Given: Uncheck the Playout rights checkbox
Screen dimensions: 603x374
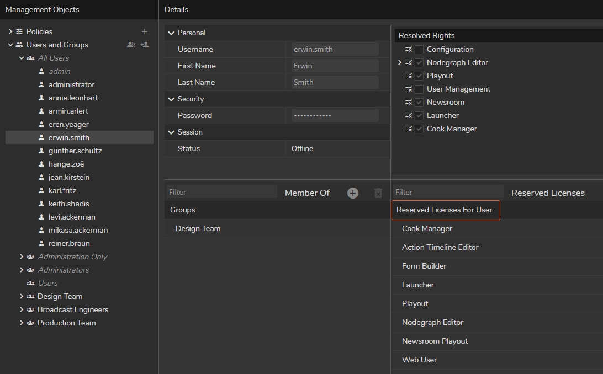Looking at the screenshot, I should [x=419, y=76].
